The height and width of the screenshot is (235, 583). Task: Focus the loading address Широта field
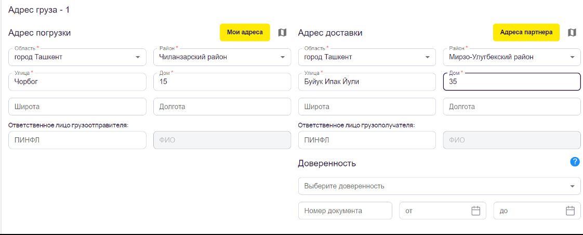77,107
